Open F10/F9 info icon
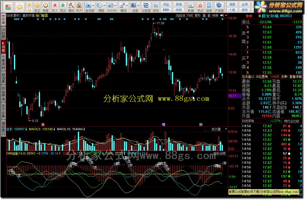Screen dimensions: 305x200 tap(110, 5)
